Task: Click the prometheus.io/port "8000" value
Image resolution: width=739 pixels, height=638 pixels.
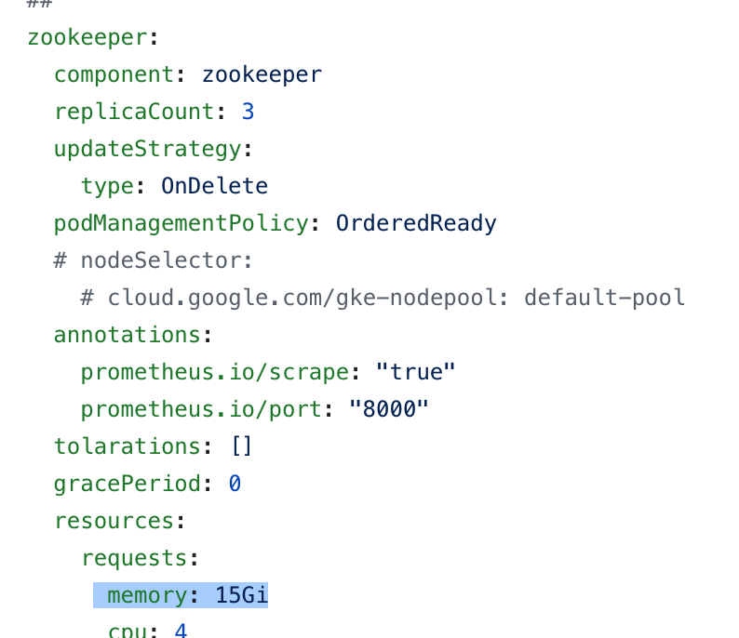Action: [389, 409]
